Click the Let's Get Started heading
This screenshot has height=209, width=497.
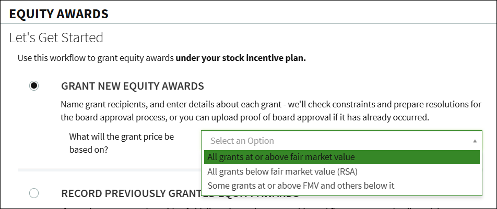56,38
